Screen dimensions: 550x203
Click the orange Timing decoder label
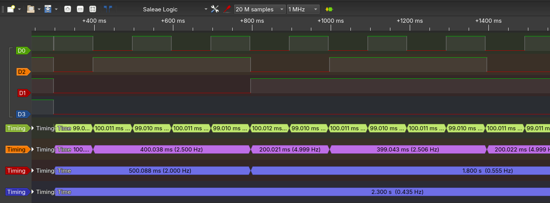coord(17,150)
